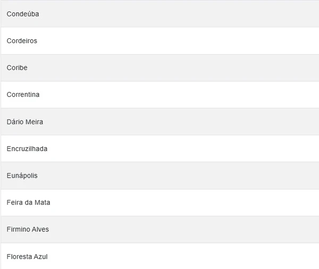Image resolution: width=319 pixels, height=269 pixels.
Task: Open the "Correntina" city name text
Action: point(23,95)
